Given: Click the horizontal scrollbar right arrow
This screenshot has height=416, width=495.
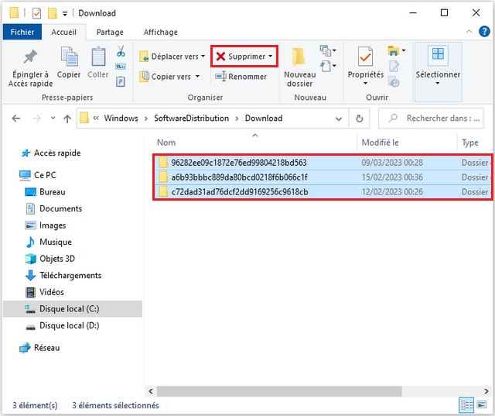Looking at the screenshot, I should point(486,391).
